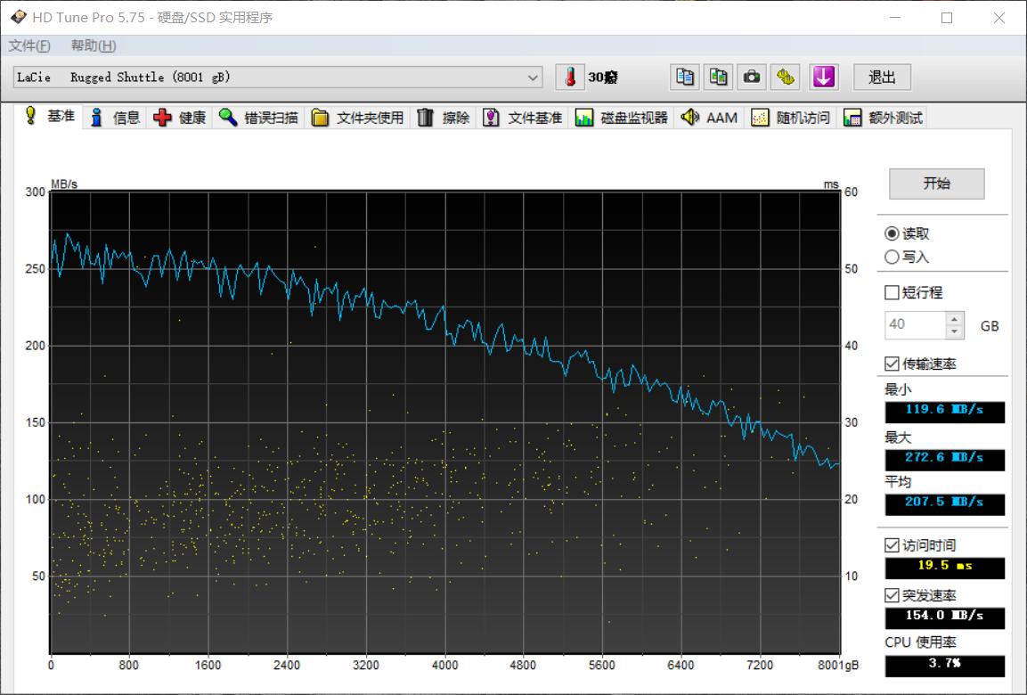Click the copy screenshot to clipboard icon

tap(719, 78)
